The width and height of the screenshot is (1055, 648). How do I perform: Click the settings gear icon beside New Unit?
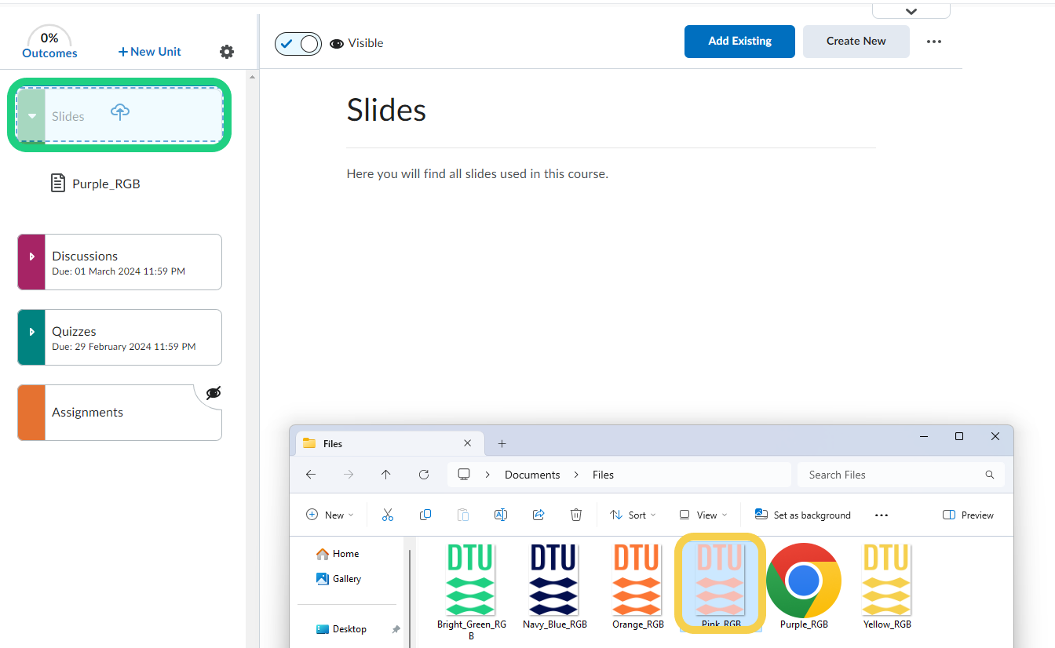click(227, 52)
